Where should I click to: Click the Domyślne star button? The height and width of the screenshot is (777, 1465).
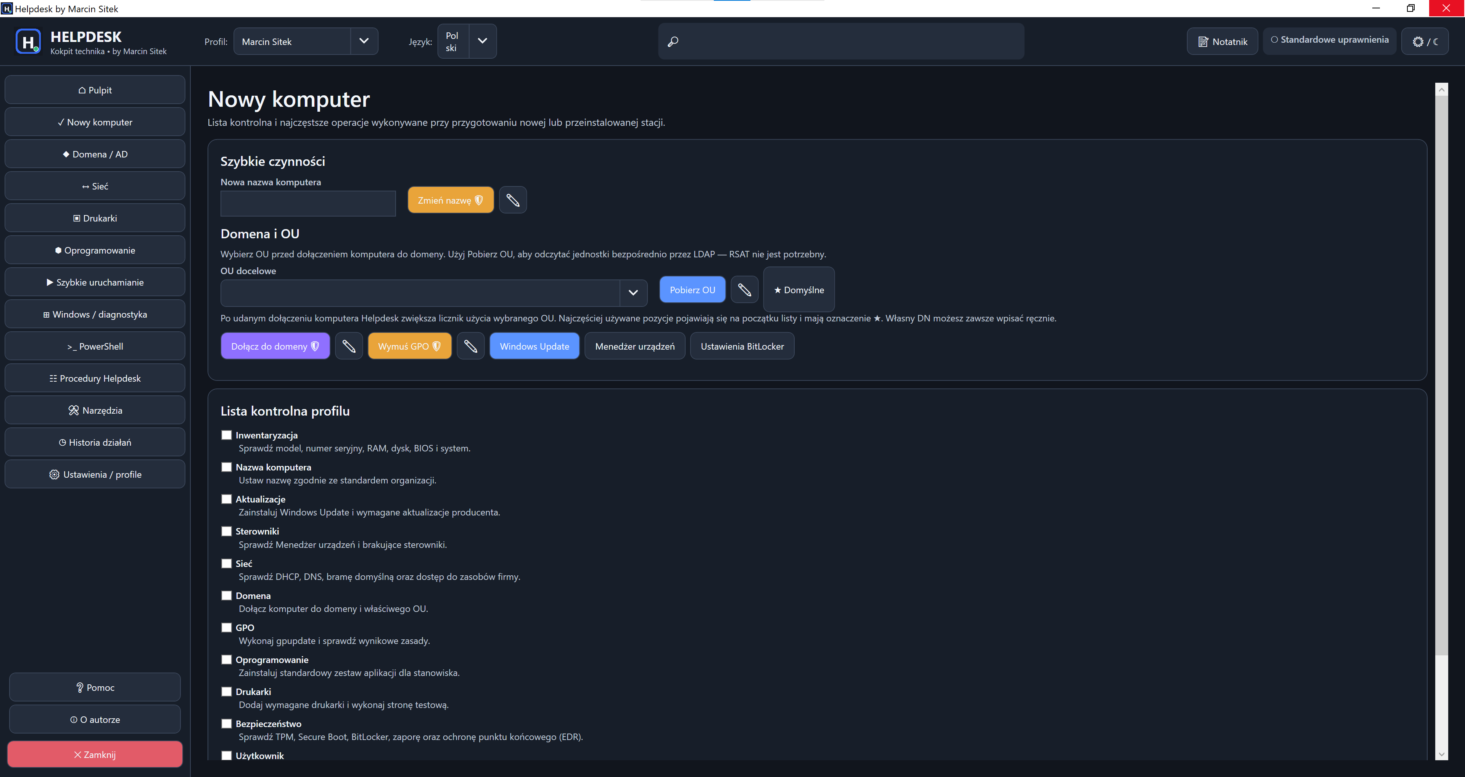click(799, 290)
